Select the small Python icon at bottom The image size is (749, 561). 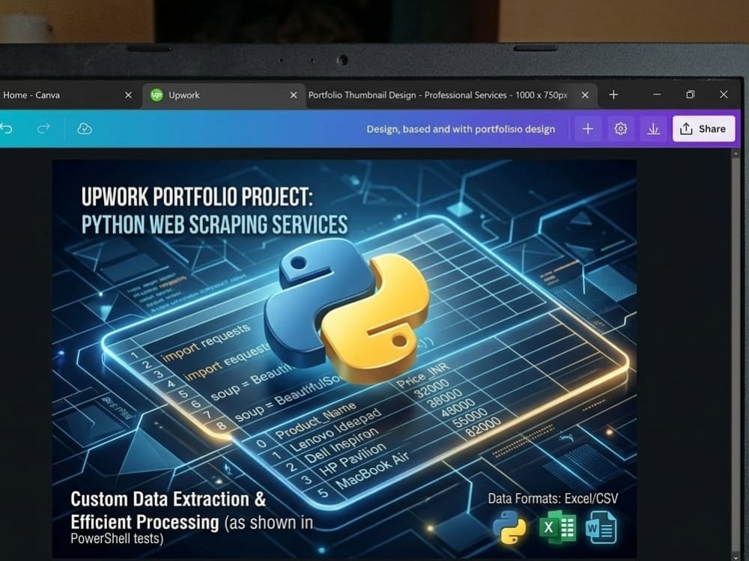[509, 527]
